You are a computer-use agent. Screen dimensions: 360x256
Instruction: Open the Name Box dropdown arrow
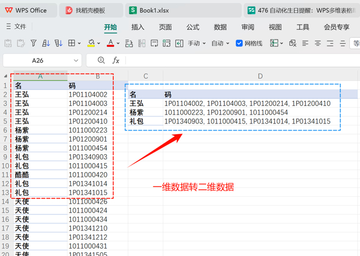[x=76, y=60]
